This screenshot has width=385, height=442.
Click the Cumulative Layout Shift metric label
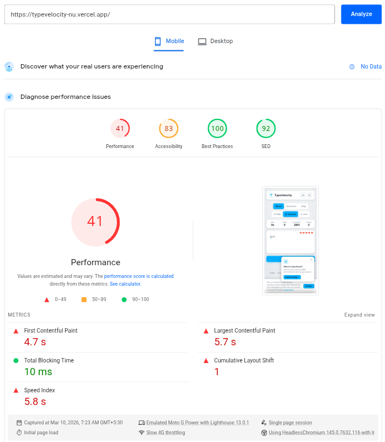click(x=244, y=361)
